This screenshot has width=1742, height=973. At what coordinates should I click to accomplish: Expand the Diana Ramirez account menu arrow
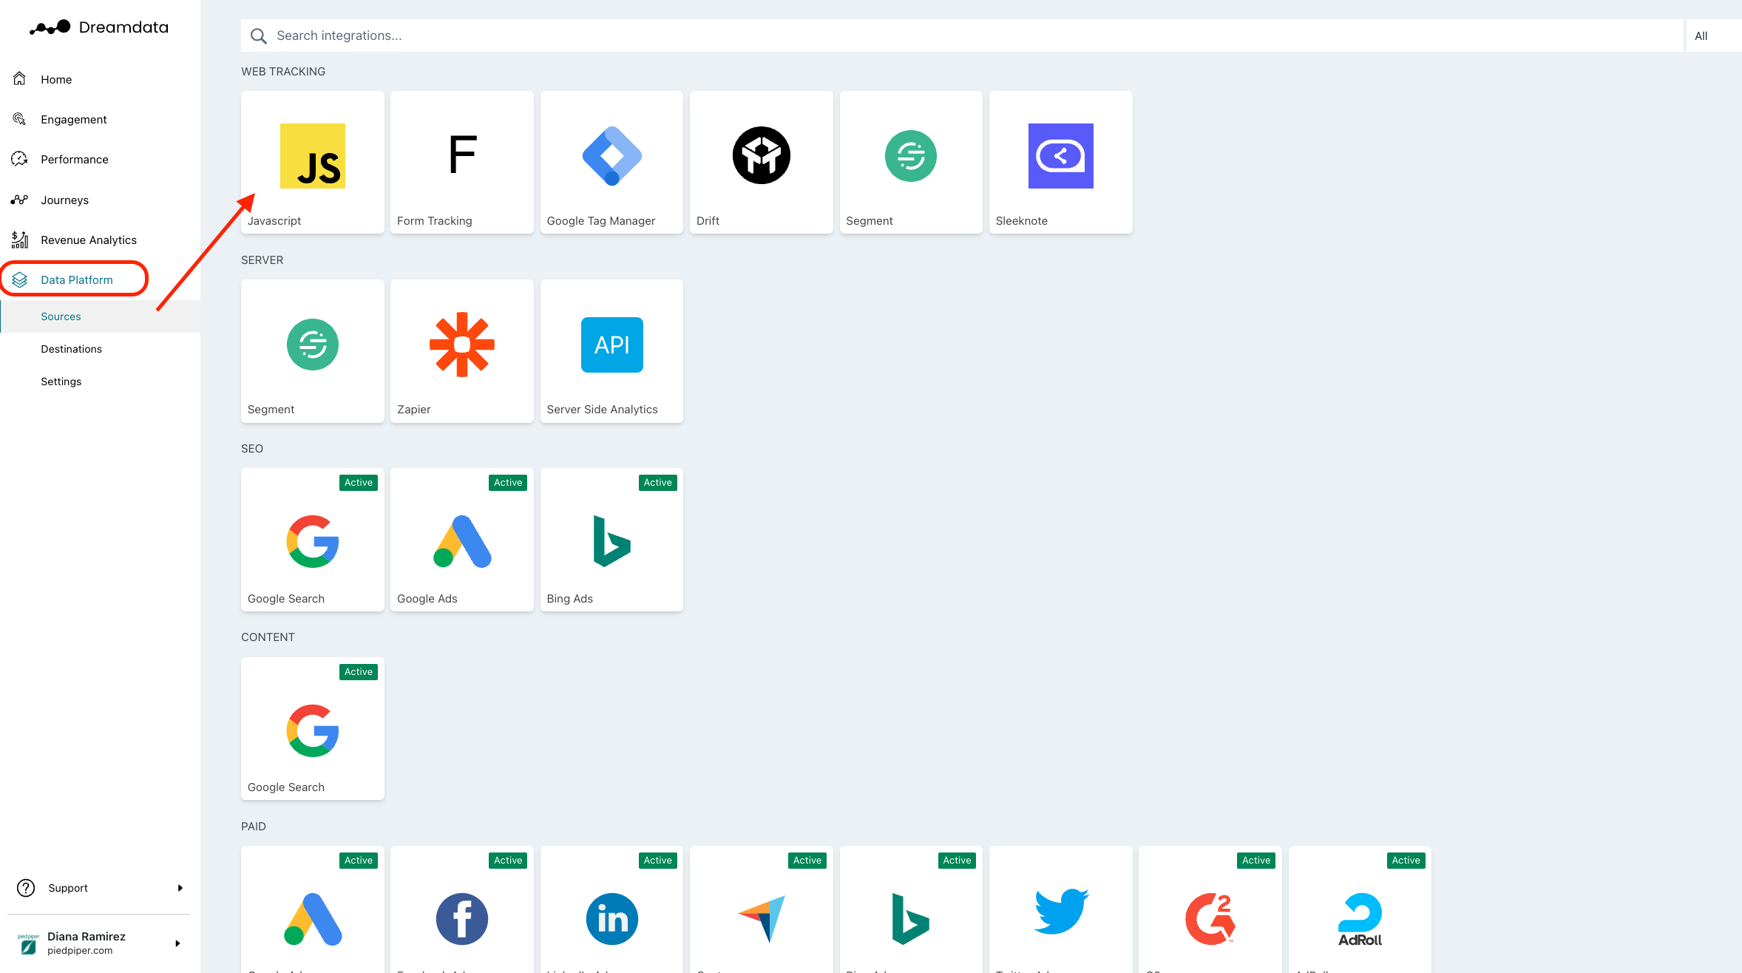[177, 943]
